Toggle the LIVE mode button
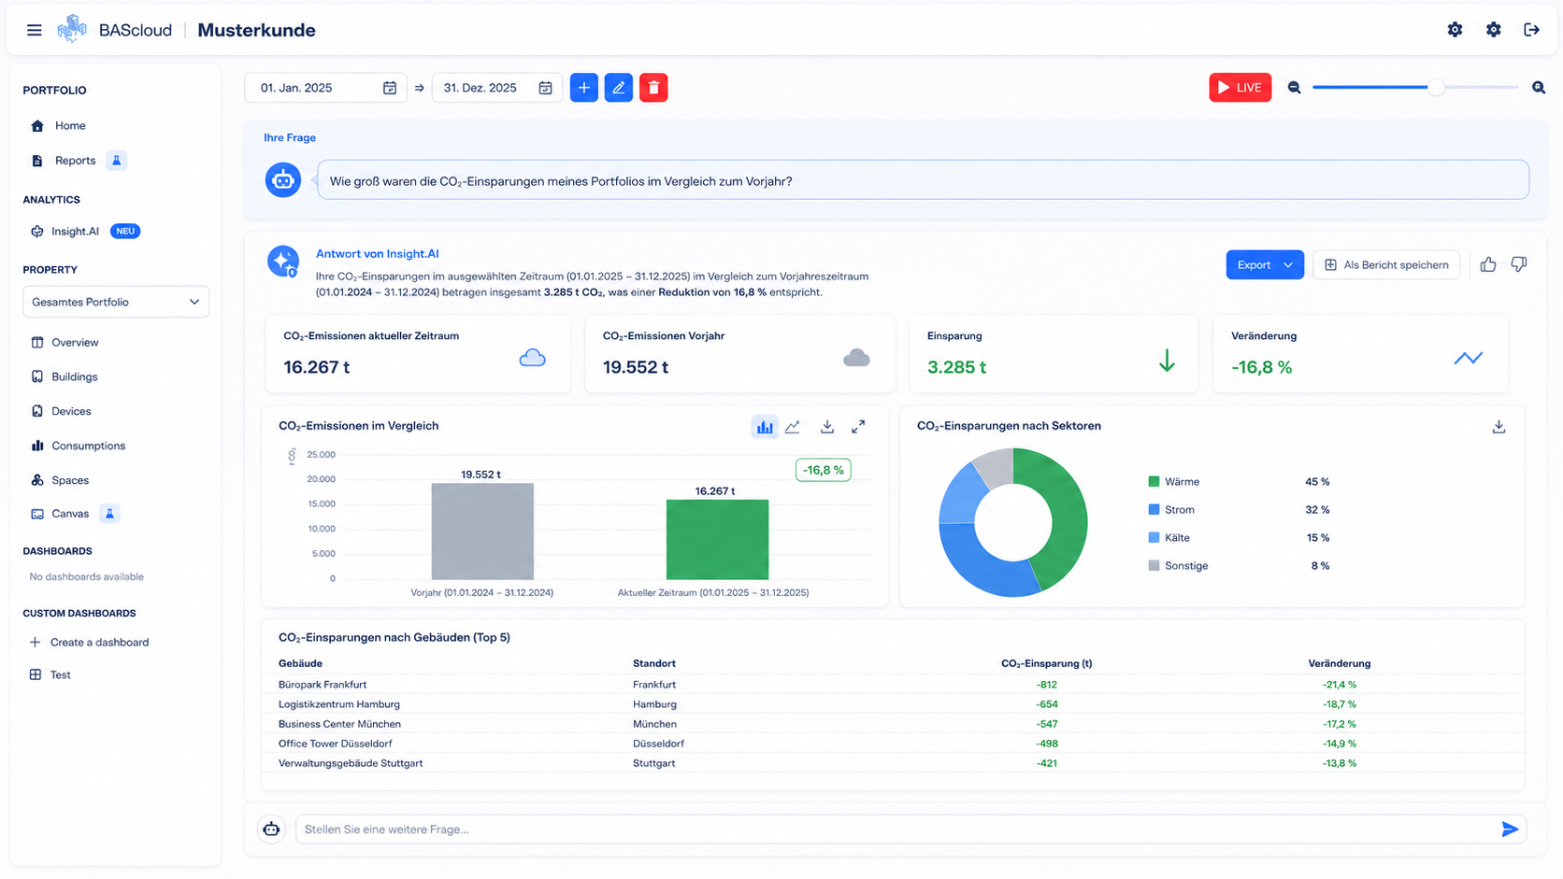This screenshot has height=879, width=1563. [x=1240, y=88]
